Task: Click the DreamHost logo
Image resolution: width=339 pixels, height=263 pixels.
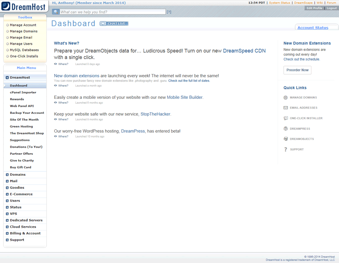Action: tap(24, 6)
